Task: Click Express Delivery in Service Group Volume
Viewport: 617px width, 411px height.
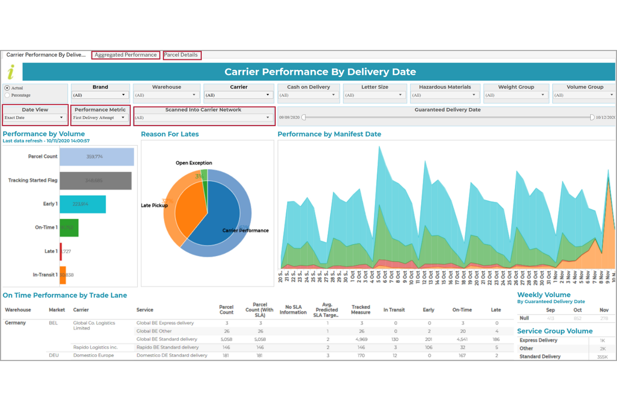Action: point(538,340)
